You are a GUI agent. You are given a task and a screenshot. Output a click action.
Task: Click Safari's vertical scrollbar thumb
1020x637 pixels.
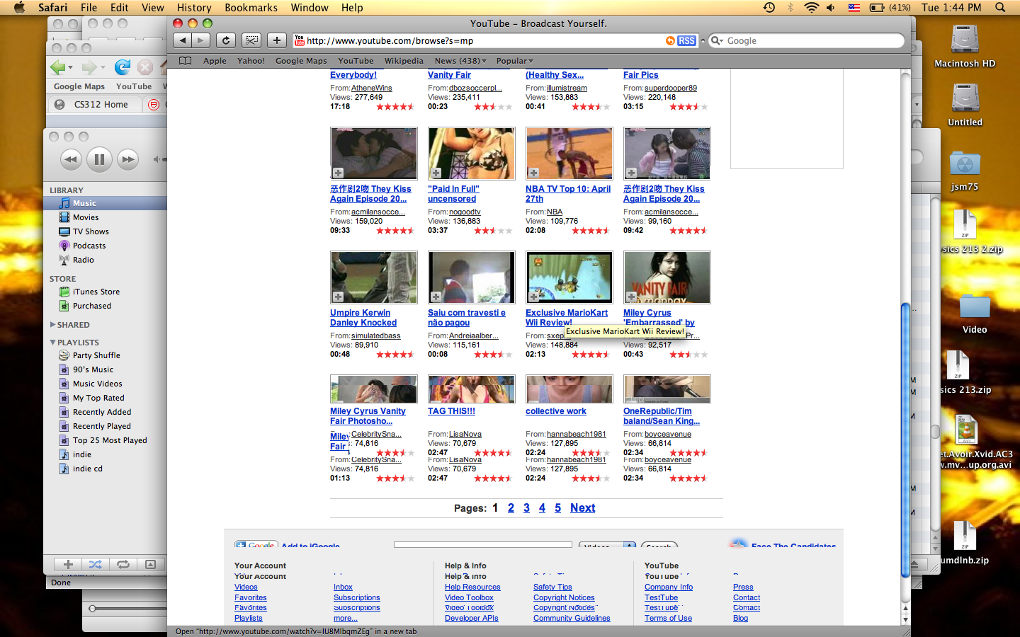[x=905, y=439]
